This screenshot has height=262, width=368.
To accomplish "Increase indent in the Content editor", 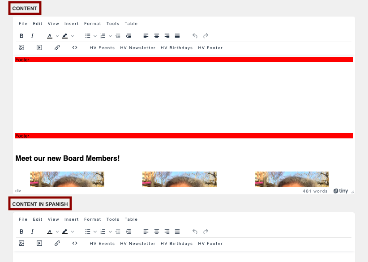I will tap(128, 36).
